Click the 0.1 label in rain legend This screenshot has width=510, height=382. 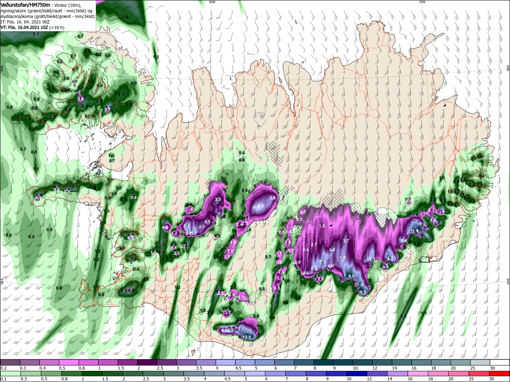[3, 379]
